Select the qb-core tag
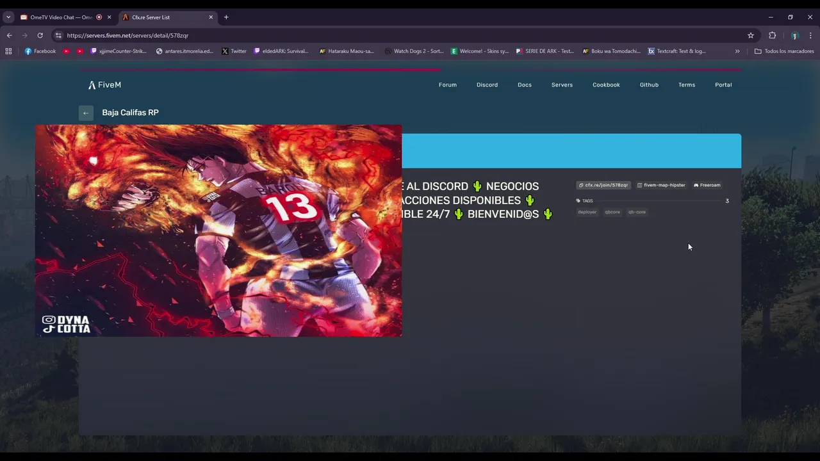Viewport: 820px width, 461px height. (637, 212)
